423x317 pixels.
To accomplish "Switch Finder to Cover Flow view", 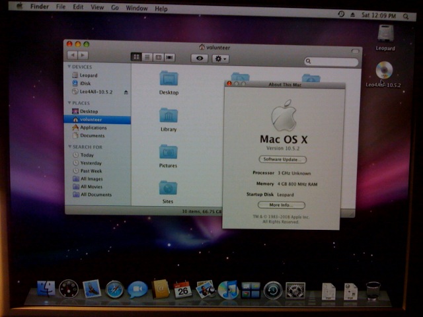I will (x=169, y=58).
